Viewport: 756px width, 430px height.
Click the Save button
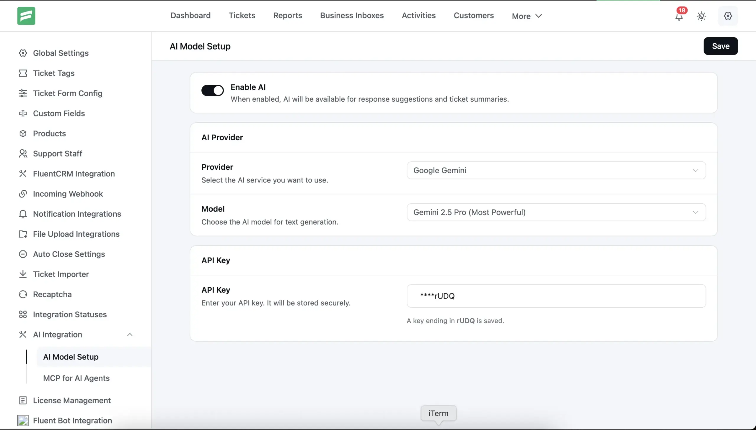point(721,46)
